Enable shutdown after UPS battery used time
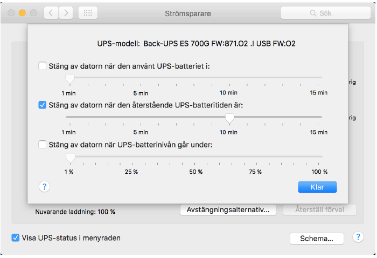This screenshot has width=377, height=258. click(x=43, y=66)
